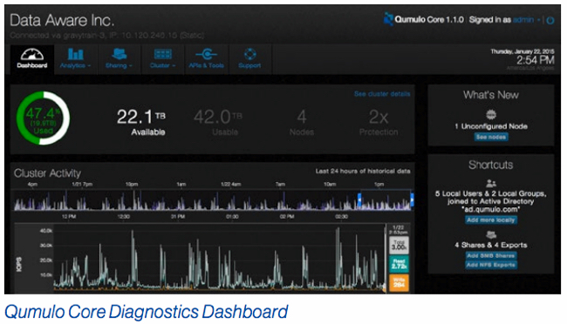The height and width of the screenshot is (324, 567).
Task: Click the Sharing folders icon
Action: coord(119,54)
